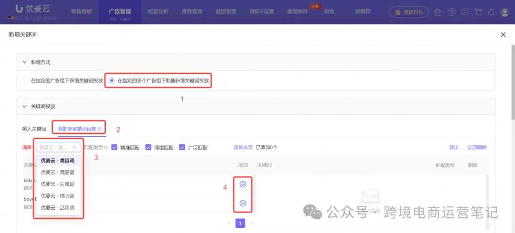This screenshot has height=233, width=515.
Task: Choose 优麦云 - 品牌词 from the list
Action: 58,208
